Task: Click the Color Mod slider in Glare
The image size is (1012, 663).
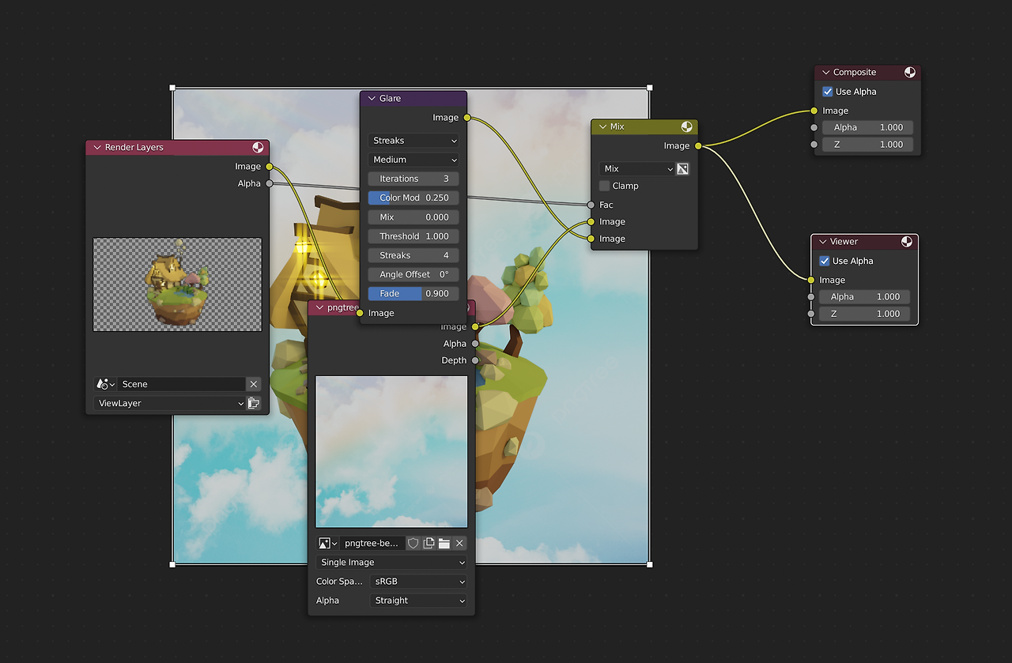Action: pyautogui.click(x=413, y=198)
